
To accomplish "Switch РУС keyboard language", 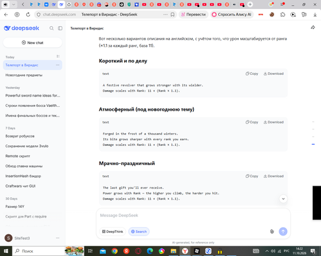I will click(x=286, y=251).
